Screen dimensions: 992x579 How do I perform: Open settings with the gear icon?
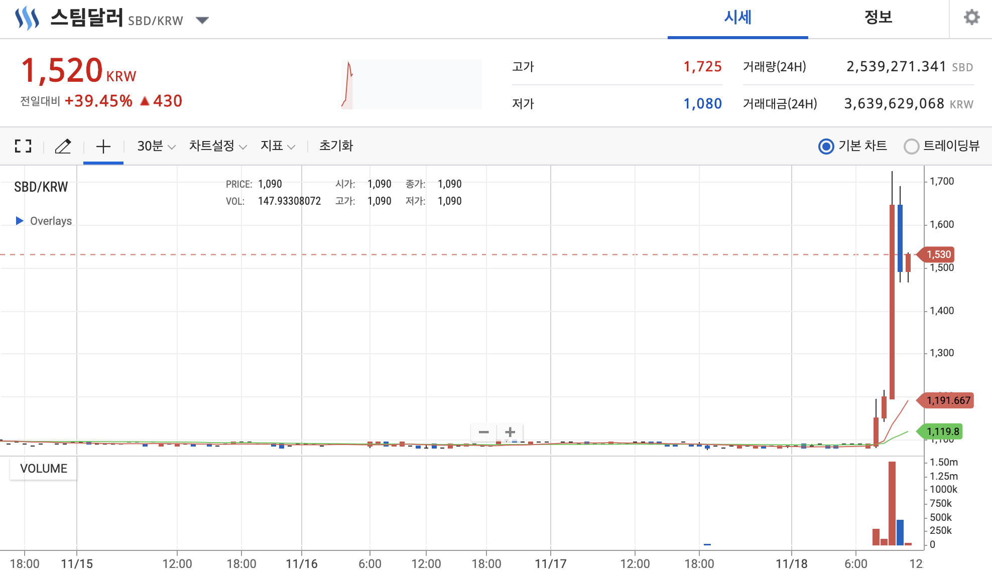coord(971,18)
